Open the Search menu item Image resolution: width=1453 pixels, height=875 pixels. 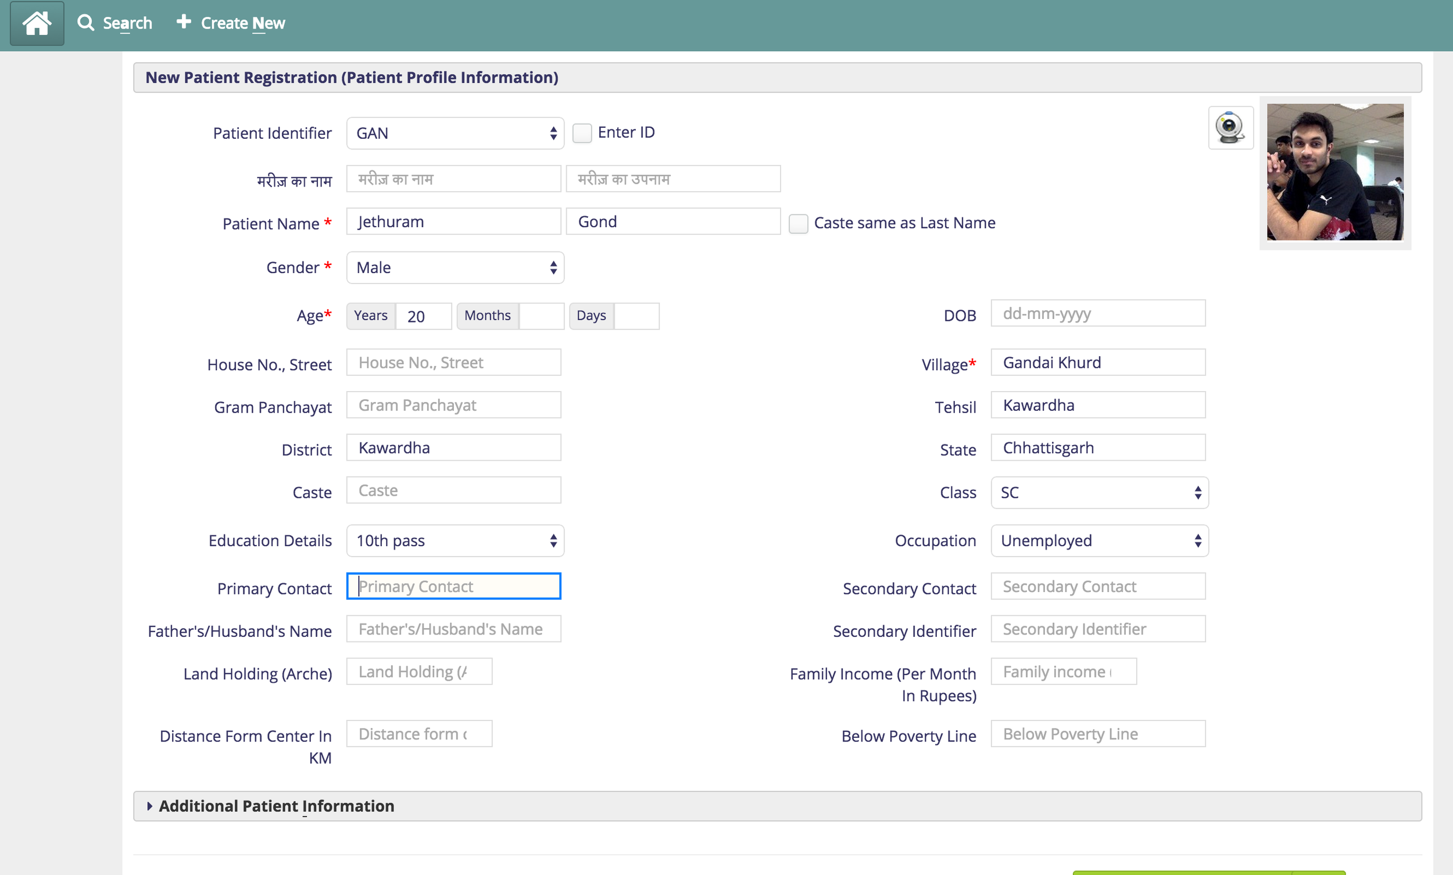click(127, 23)
